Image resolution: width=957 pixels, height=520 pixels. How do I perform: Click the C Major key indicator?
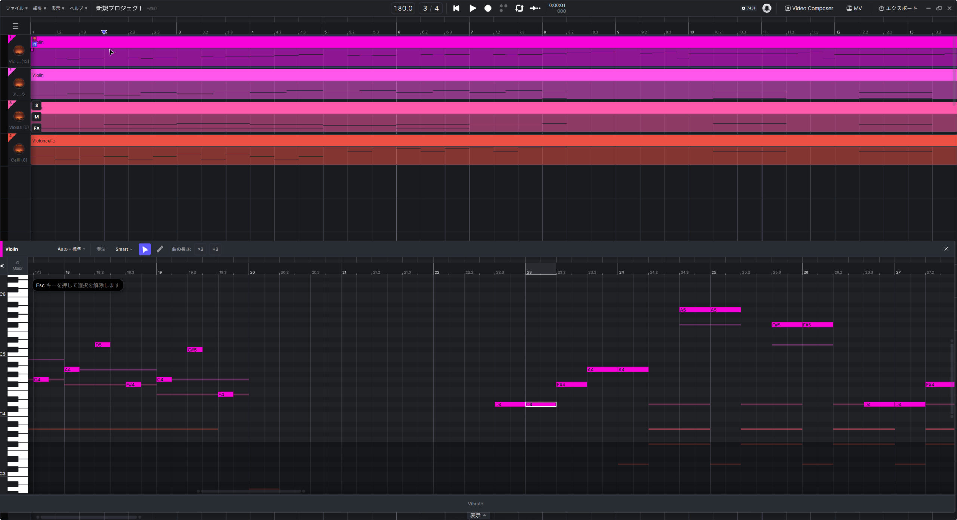[x=18, y=266]
